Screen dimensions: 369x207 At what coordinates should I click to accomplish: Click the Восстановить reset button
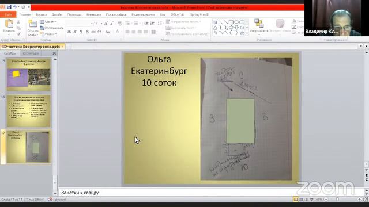(x=52, y=28)
